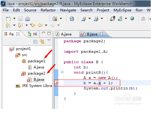This screenshot has height=115, width=156.
Task: Select the project1 tree node
Action: (x=20, y=49)
